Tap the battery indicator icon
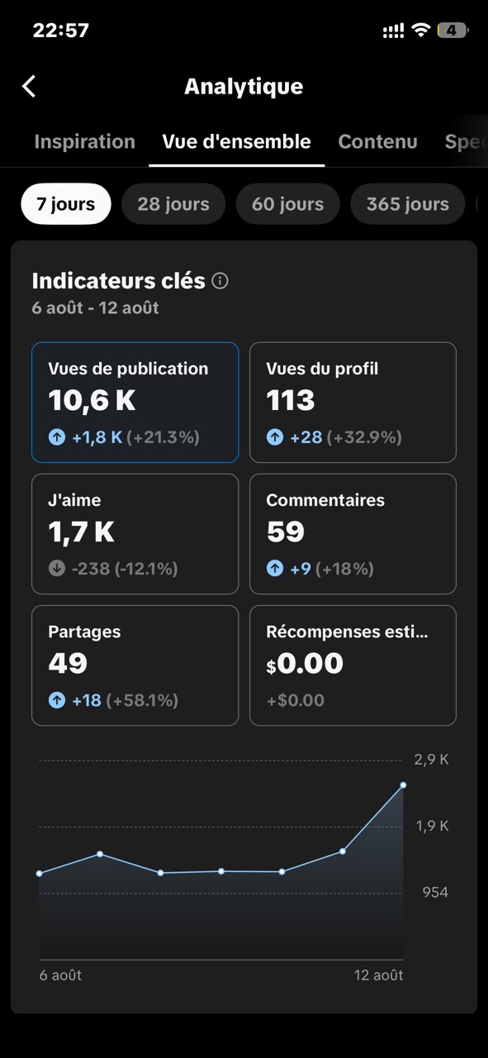This screenshot has height=1058, width=488. [452, 31]
